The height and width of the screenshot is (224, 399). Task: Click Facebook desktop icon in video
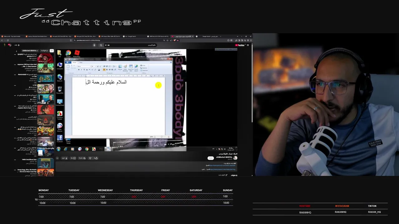[x=60, y=138]
